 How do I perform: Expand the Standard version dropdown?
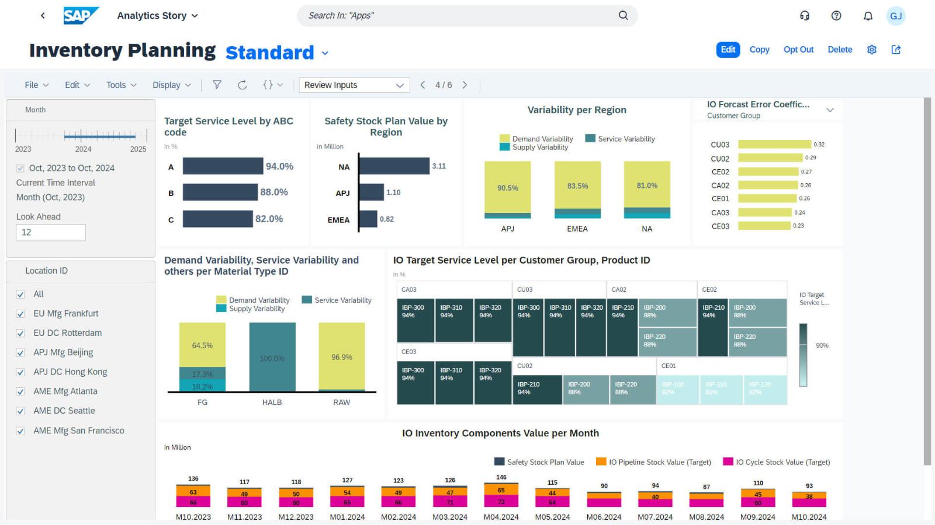click(x=325, y=52)
